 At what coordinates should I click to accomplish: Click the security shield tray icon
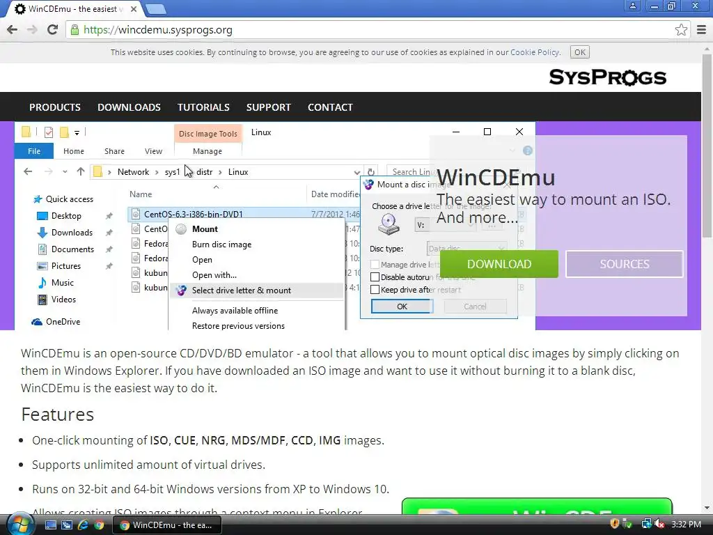coord(614,524)
